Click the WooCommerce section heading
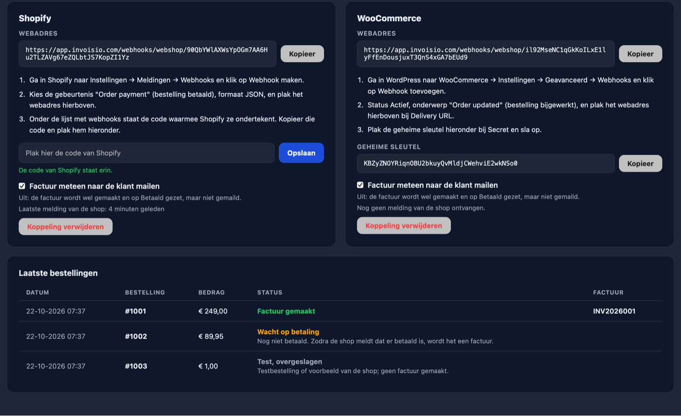The height and width of the screenshot is (417, 681). (x=389, y=18)
